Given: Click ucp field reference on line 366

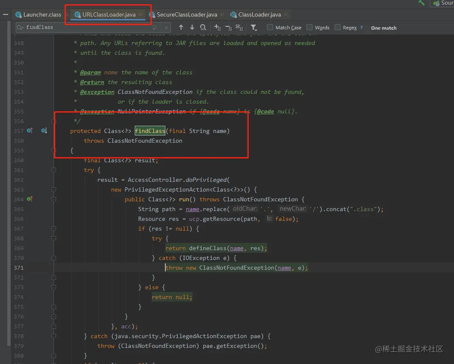Looking at the screenshot, I should 194,219.
